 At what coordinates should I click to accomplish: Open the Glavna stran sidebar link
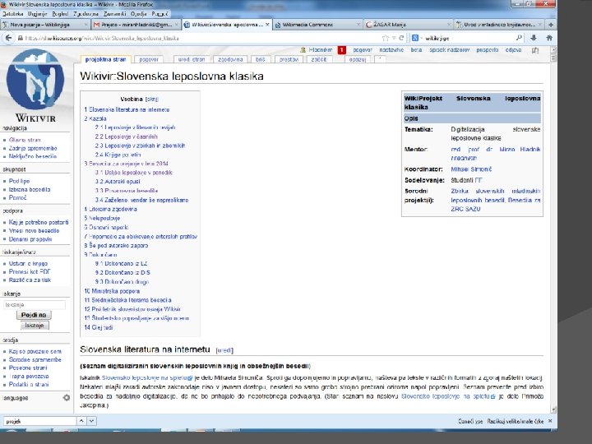25,140
